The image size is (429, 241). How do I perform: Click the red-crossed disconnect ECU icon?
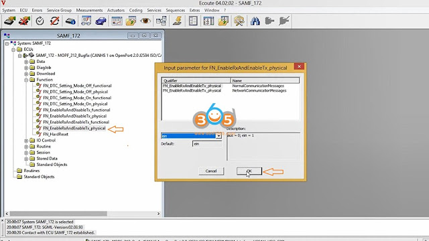[x=24, y=21]
